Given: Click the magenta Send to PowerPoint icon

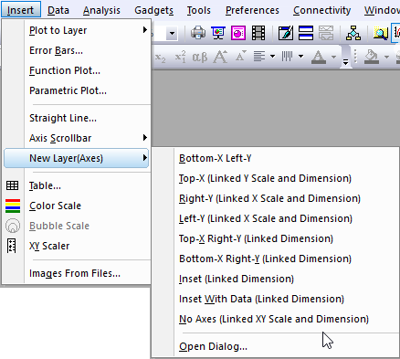Looking at the screenshot, I should pos(238,33).
